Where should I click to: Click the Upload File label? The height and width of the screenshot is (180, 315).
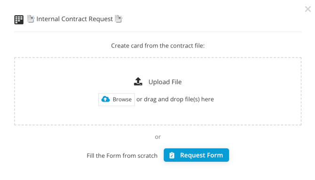coord(165,82)
